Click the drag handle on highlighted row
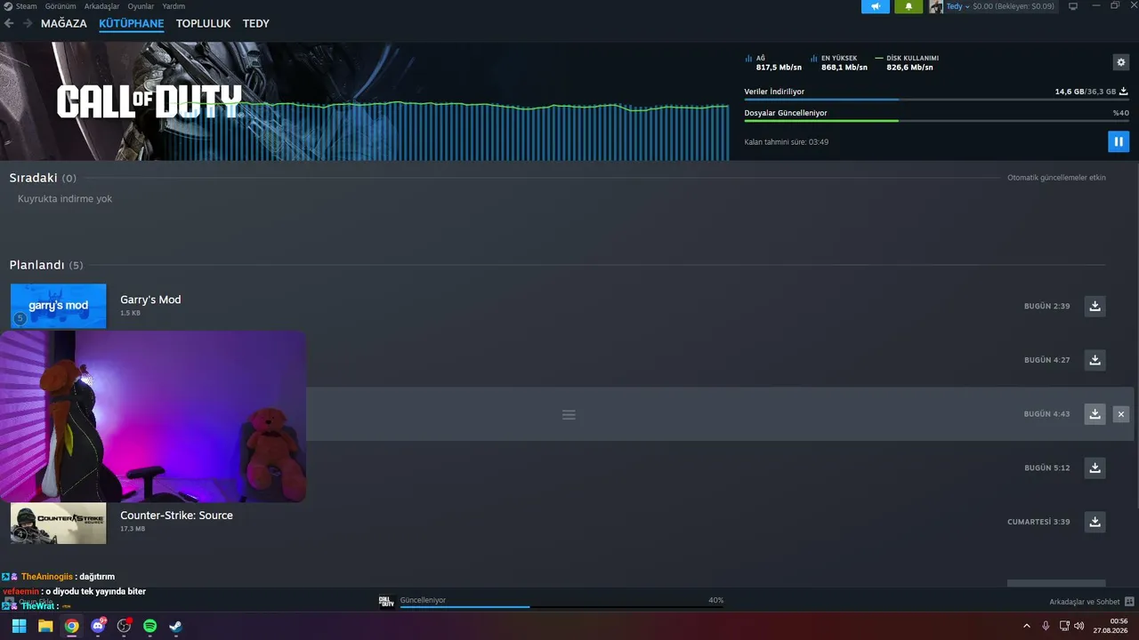The height and width of the screenshot is (640, 1139). (569, 414)
